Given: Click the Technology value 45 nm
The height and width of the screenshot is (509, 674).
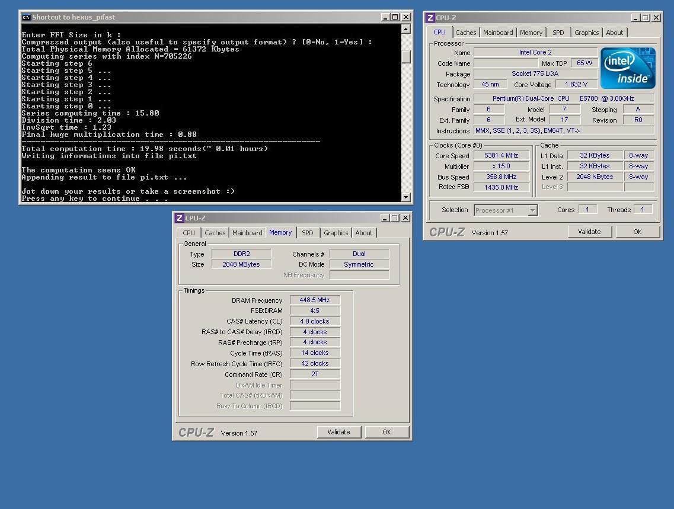Looking at the screenshot, I should pyautogui.click(x=490, y=84).
